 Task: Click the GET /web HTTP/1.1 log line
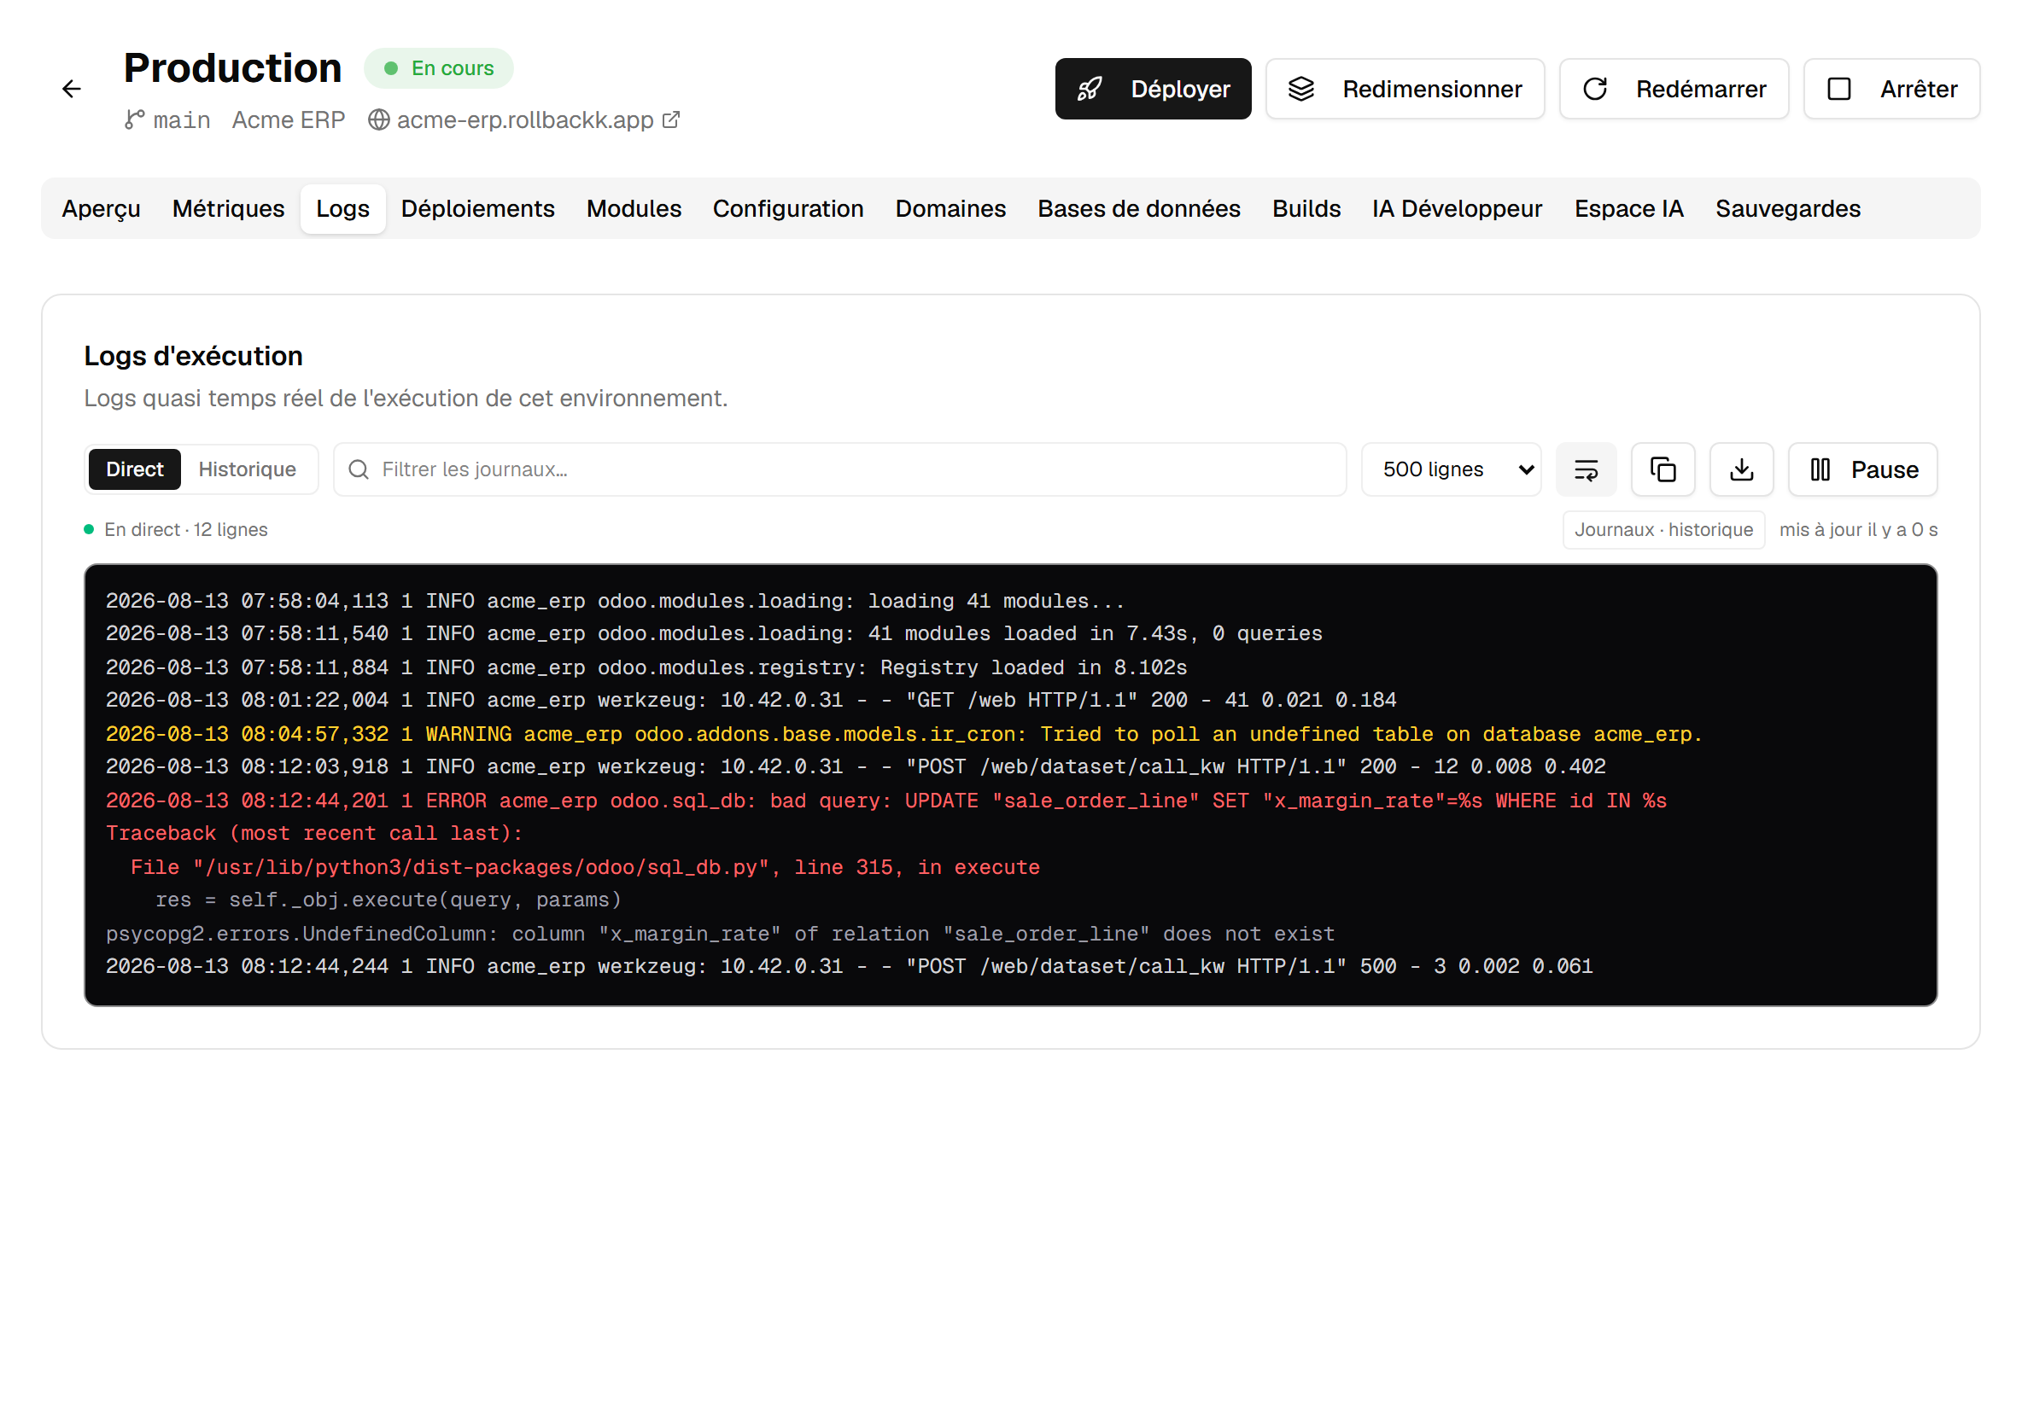[x=751, y=701]
